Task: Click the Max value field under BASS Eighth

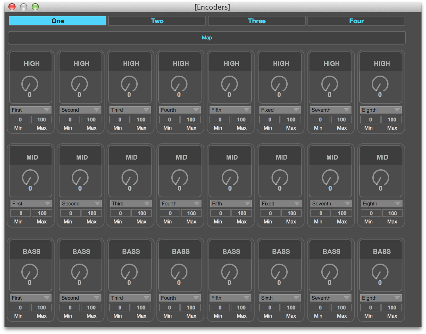Action: pos(392,308)
